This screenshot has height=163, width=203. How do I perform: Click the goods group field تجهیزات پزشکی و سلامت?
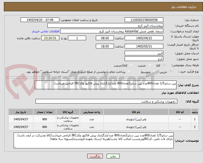tap(106, 101)
